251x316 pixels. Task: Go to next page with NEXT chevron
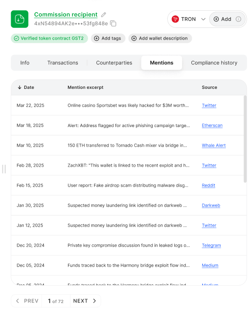coord(95,301)
